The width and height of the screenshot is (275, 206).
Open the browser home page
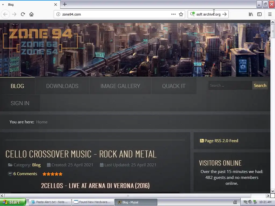pos(31,14)
